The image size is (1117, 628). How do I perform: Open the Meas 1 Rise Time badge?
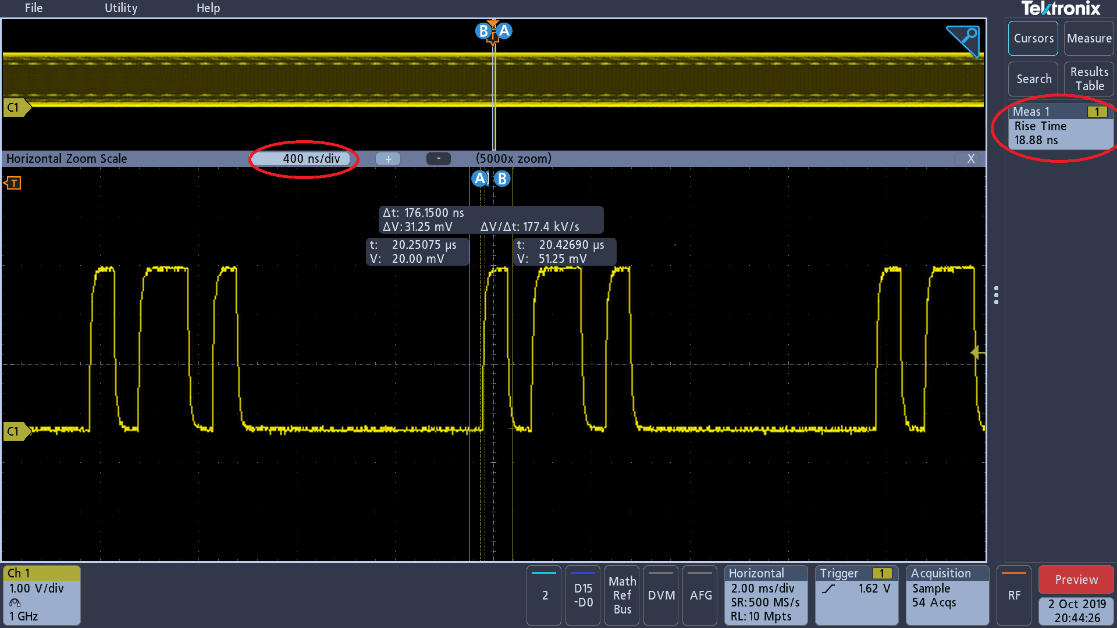(x=1060, y=126)
